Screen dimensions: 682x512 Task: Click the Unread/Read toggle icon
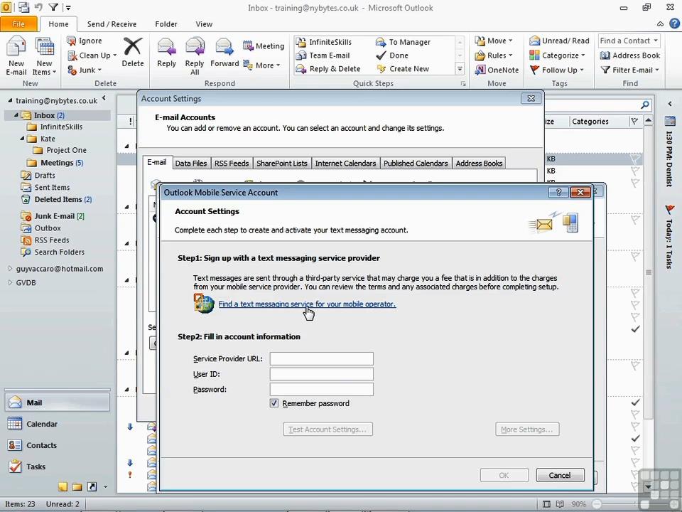(x=534, y=41)
